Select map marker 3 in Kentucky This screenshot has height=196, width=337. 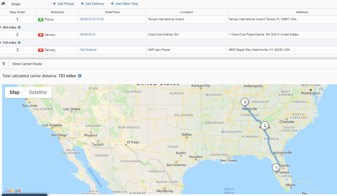(x=245, y=102)
